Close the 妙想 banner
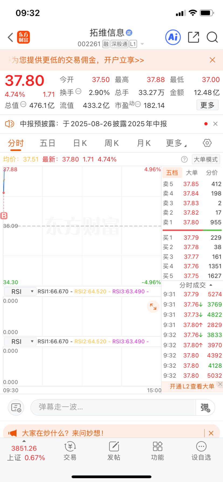 tap(211, 433)
